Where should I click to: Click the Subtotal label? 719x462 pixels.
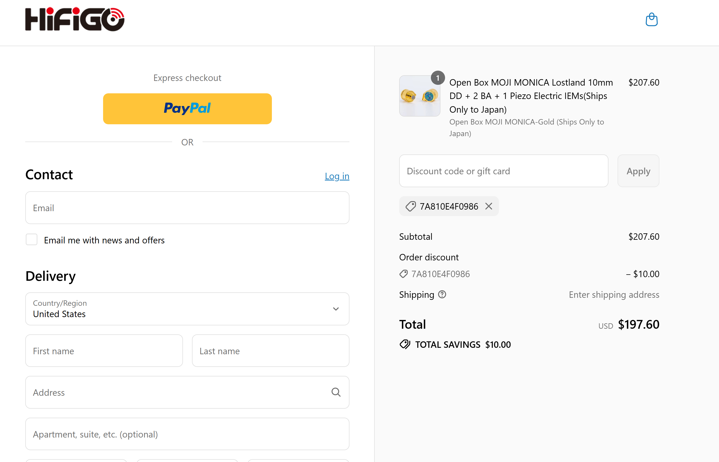coord(416,237)
